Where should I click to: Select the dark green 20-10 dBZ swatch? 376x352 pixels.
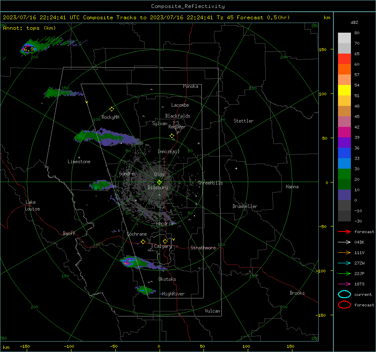pyautogui.click(x=344, y=185)
